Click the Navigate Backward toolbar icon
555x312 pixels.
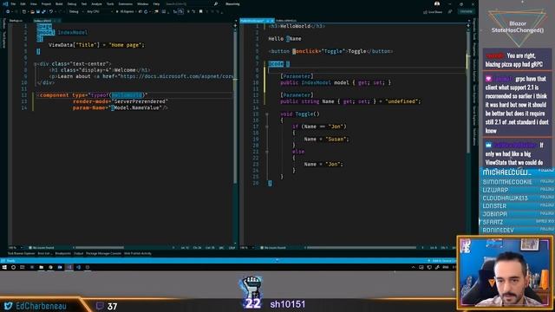point(8,11)
